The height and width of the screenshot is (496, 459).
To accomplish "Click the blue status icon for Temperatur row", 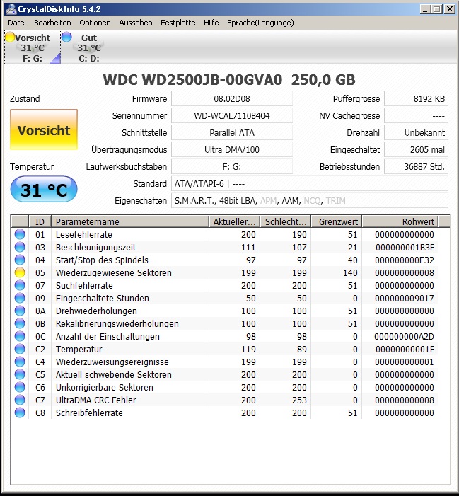I will [x=20, y=349].
